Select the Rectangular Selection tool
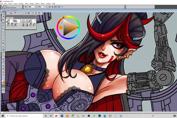This screenshot has width=177, height=118. coord(3,32)
